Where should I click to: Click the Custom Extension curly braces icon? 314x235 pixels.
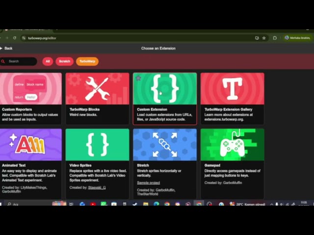(x=165, y=89)
